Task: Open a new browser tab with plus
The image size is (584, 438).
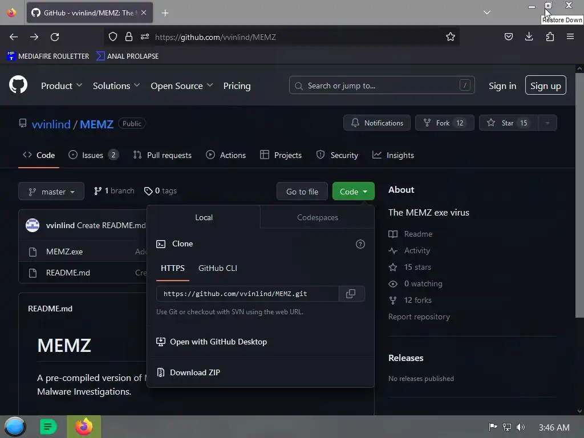Action: tap(165, 13)
